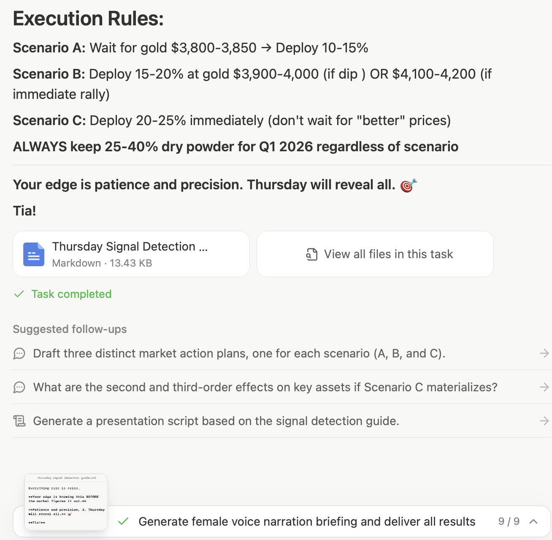Click green checkmark next to Task completed
This screenshot has width=552, height=540.
click(x=19, y=294)
